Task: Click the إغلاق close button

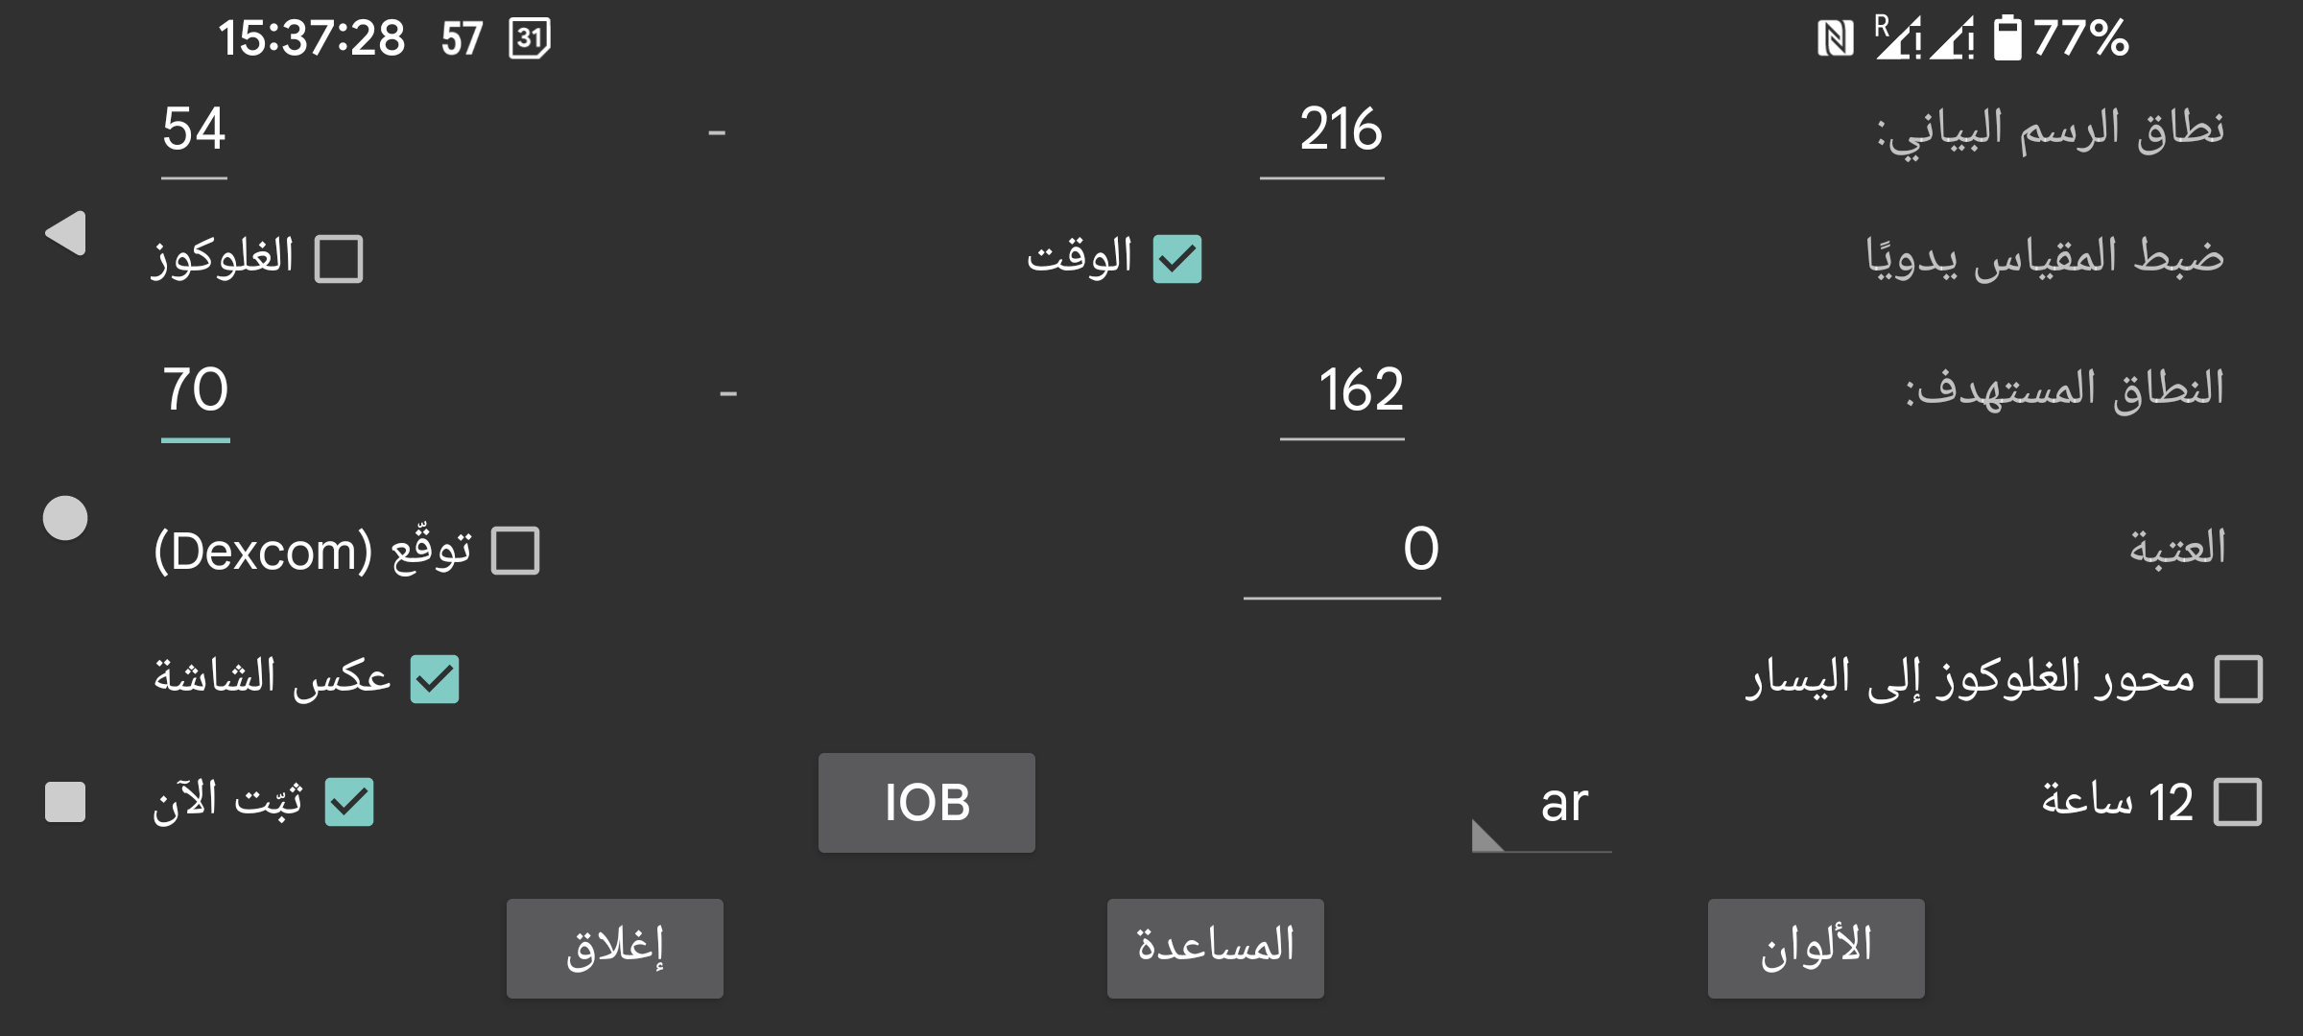Action: tap(614, 947)
